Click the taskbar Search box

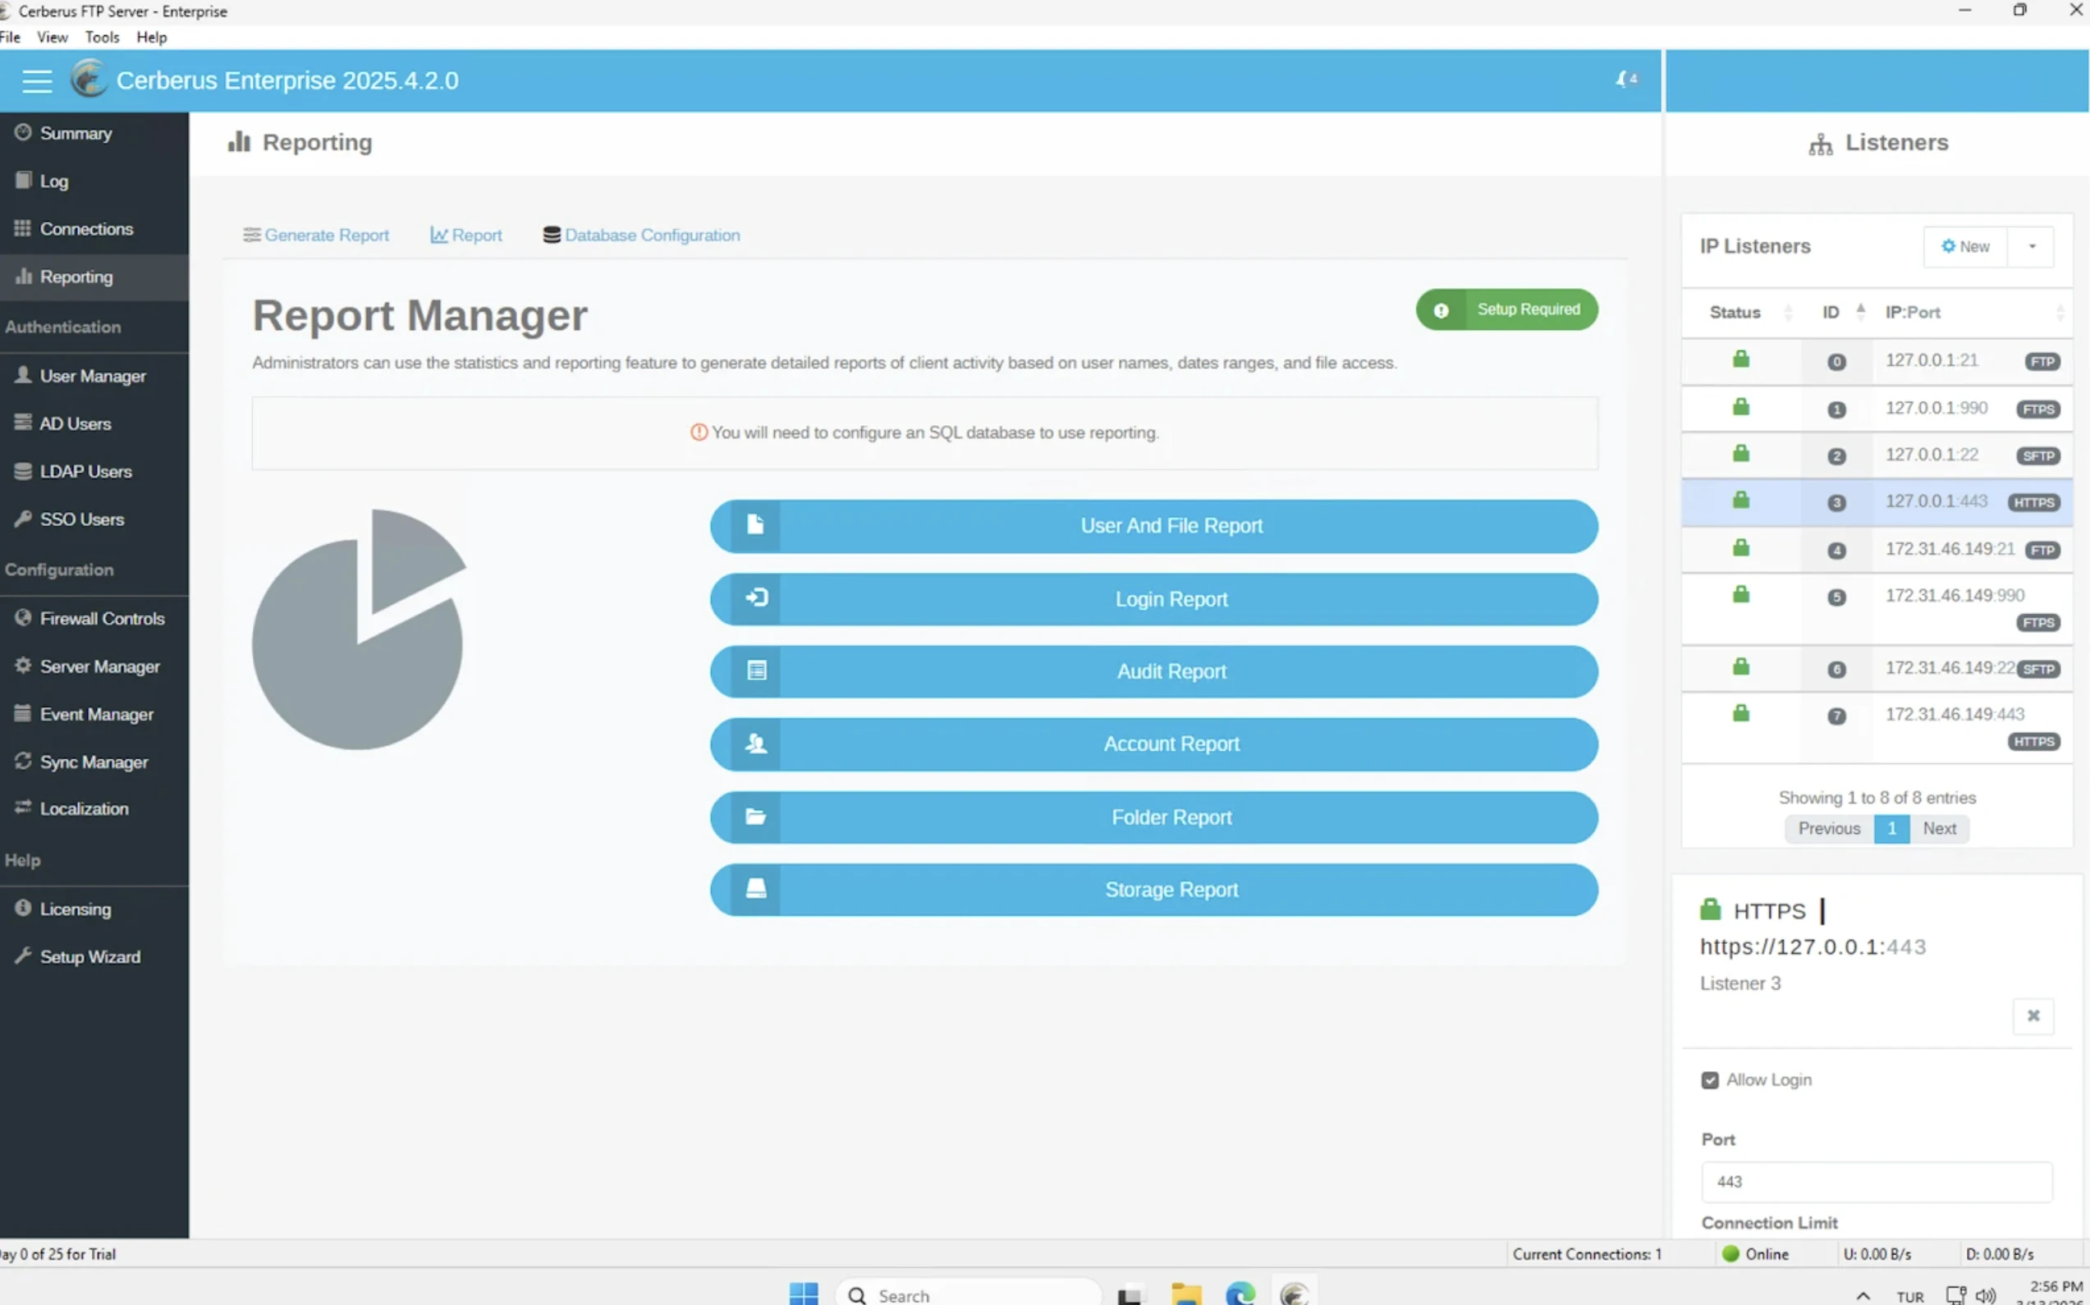[968, 1294]
